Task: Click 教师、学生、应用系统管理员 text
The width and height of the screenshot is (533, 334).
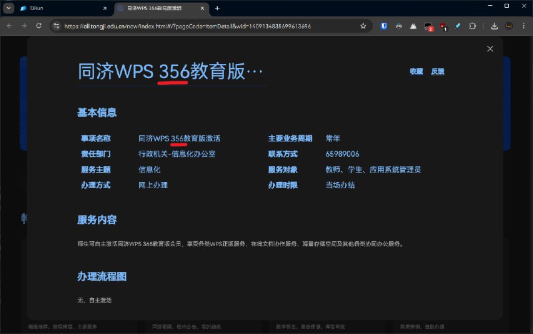Action: click(373, 169)
